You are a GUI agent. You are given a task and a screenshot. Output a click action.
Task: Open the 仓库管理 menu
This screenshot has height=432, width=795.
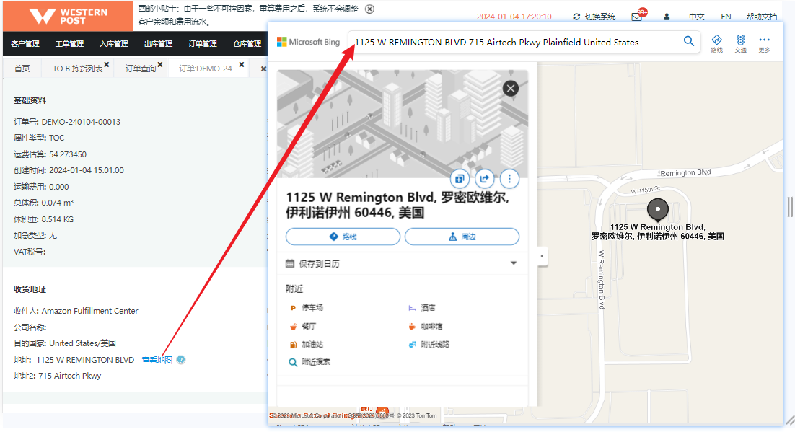point(247,43)
